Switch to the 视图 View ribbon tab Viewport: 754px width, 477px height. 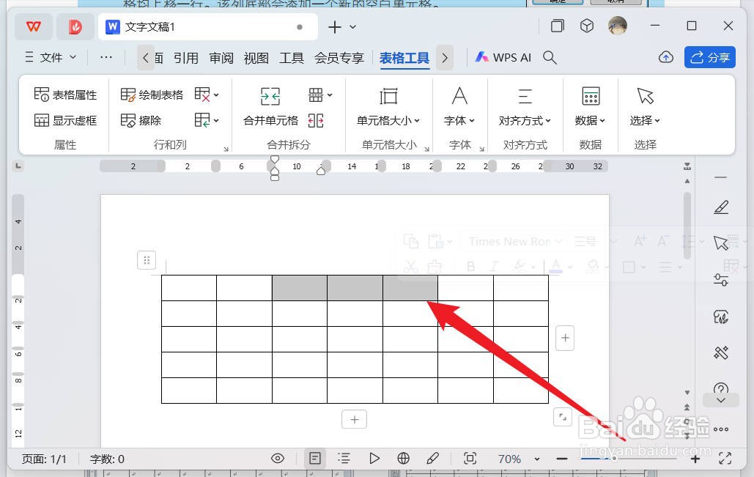tap(256, 57)
